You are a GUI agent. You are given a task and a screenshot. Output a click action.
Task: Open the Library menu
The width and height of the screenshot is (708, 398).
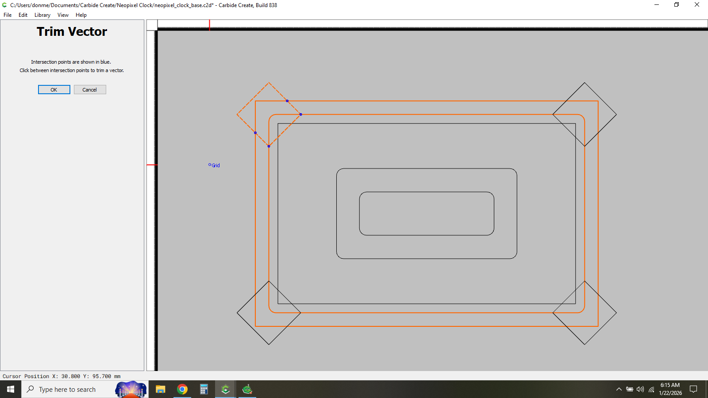42,15
